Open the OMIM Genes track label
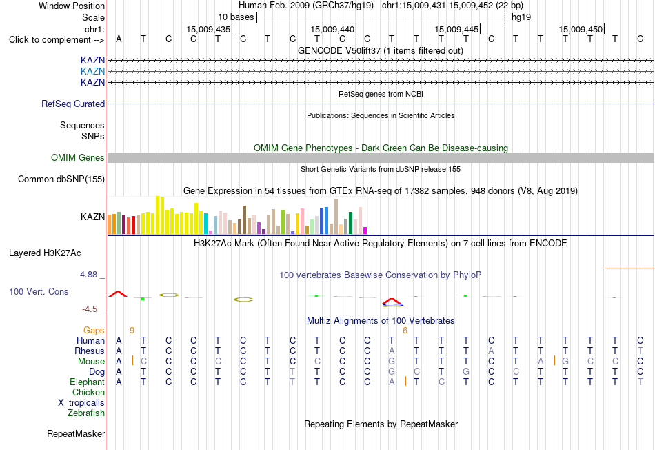The image size is (655, 450). coord(78,157)
